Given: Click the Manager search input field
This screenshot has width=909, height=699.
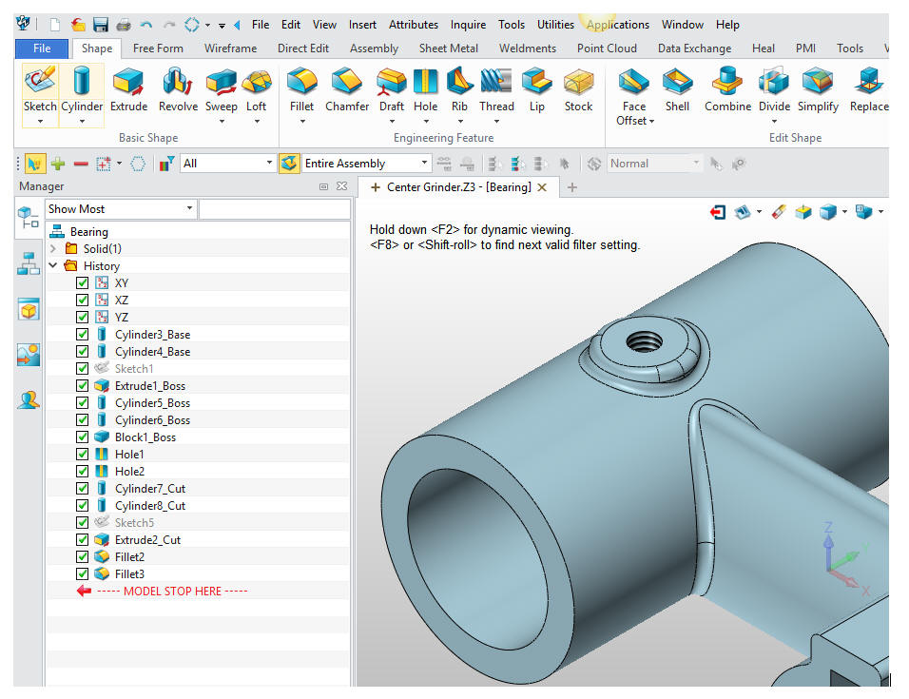Looking at the screenshot, I should pyautogui.click(x=273, y=209).
